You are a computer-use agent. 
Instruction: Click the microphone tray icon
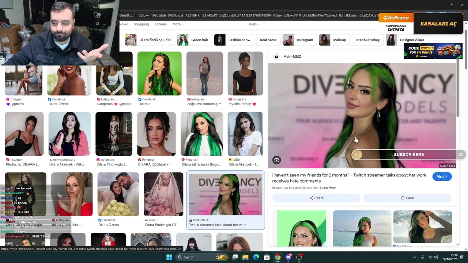coord(423,257)
